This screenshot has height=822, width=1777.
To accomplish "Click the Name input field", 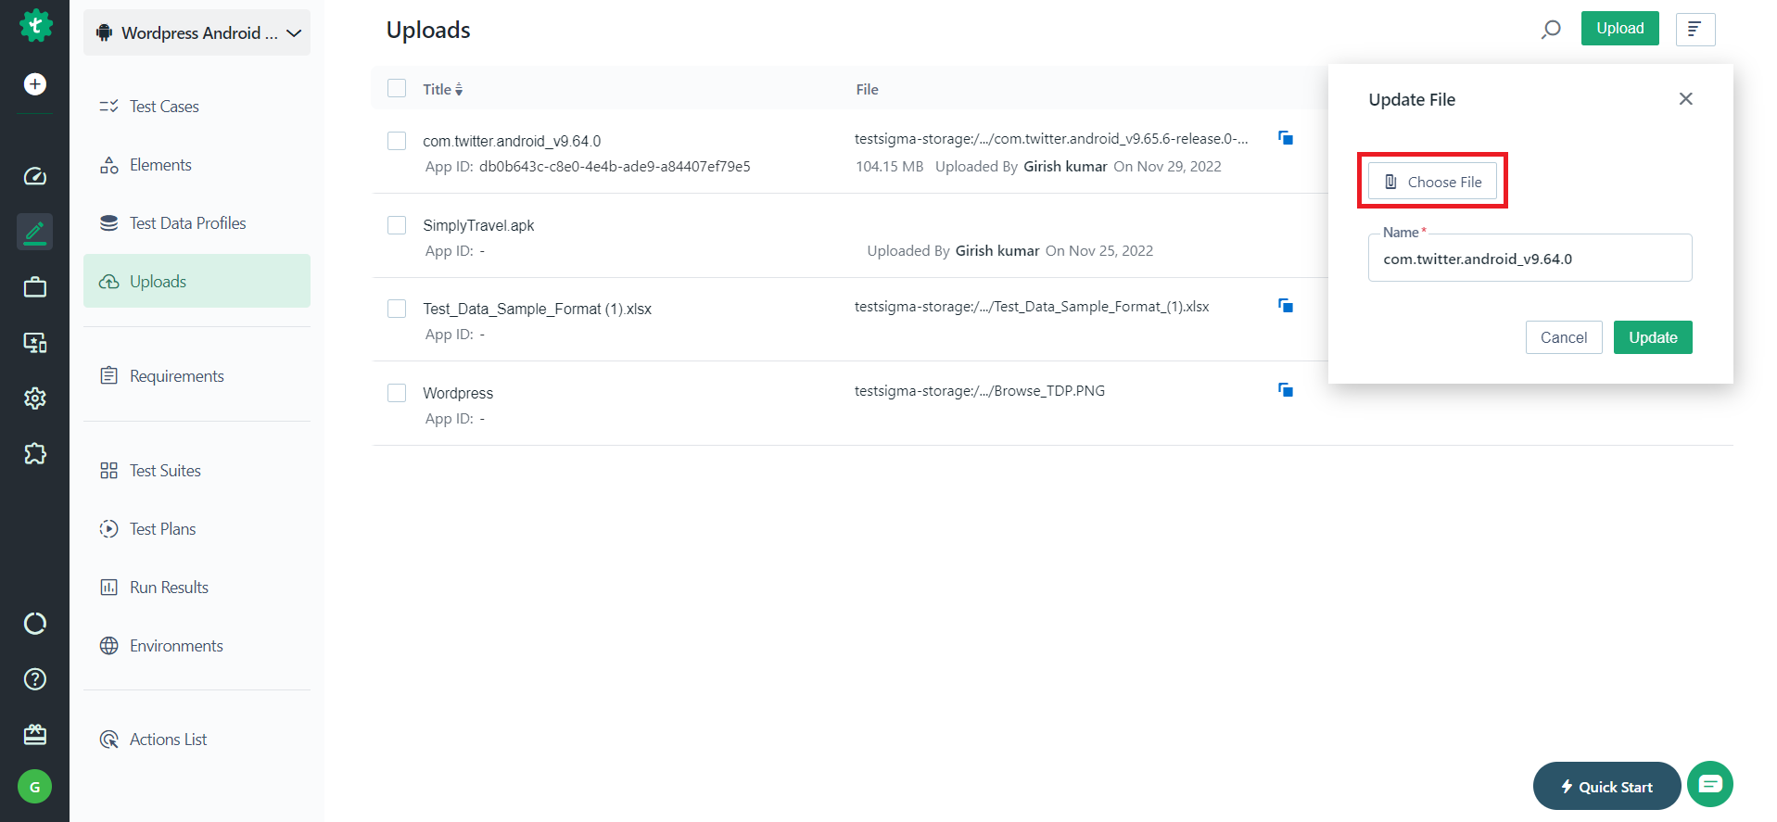I will [1530, 259].
